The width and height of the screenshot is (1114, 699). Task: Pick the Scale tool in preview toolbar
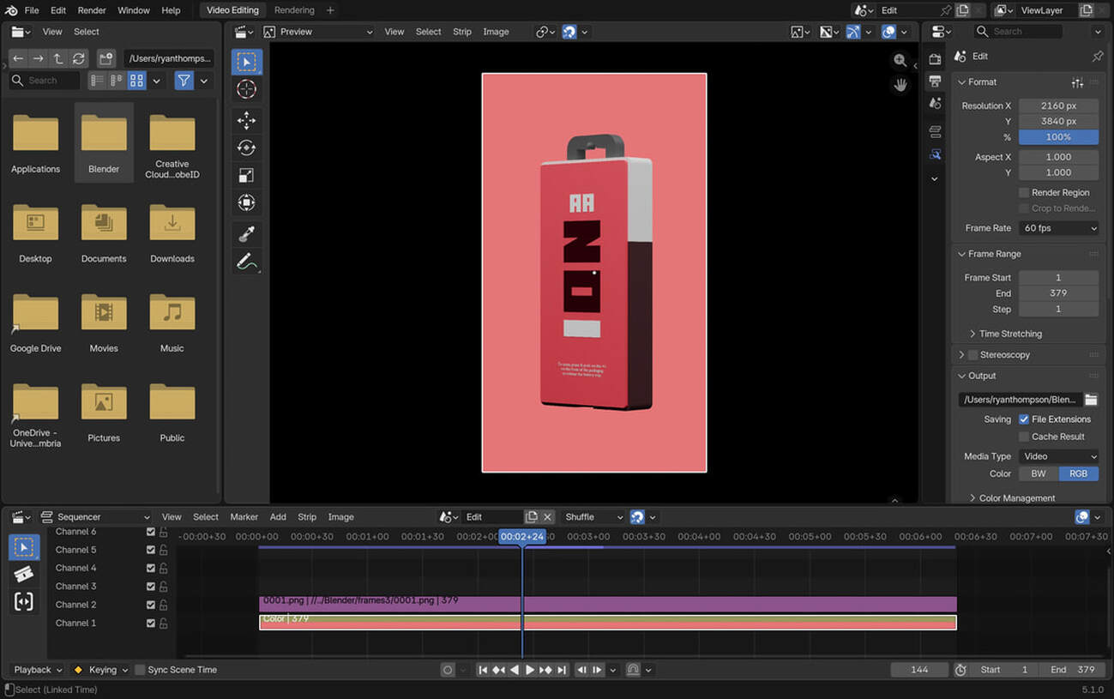[x=246, y=175]
